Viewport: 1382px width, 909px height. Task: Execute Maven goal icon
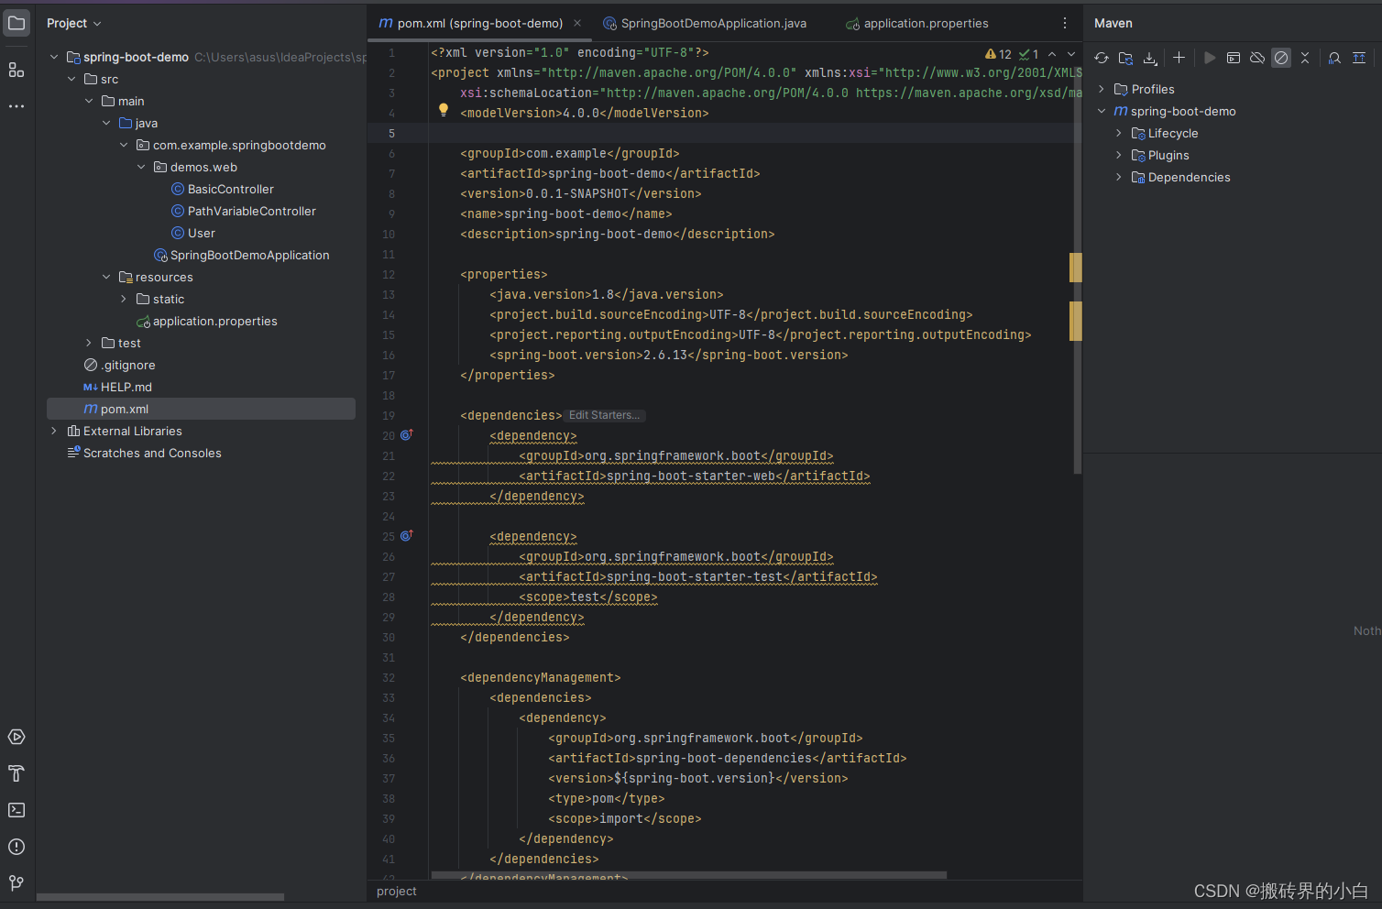coord(1234,58)
